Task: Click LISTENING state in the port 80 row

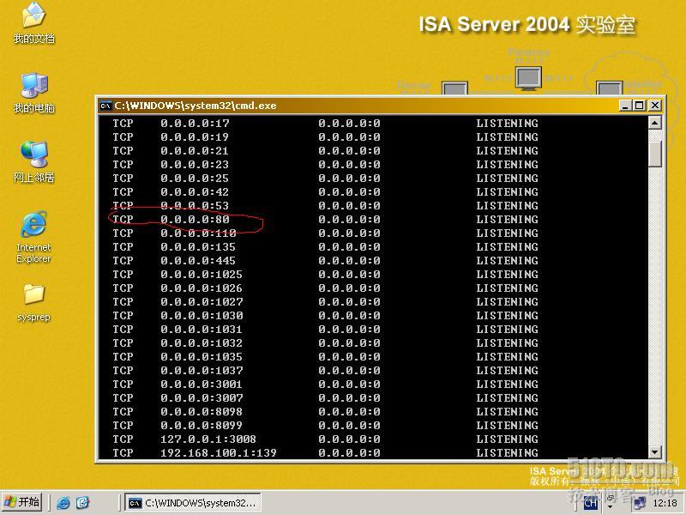Action: [508, 219]
